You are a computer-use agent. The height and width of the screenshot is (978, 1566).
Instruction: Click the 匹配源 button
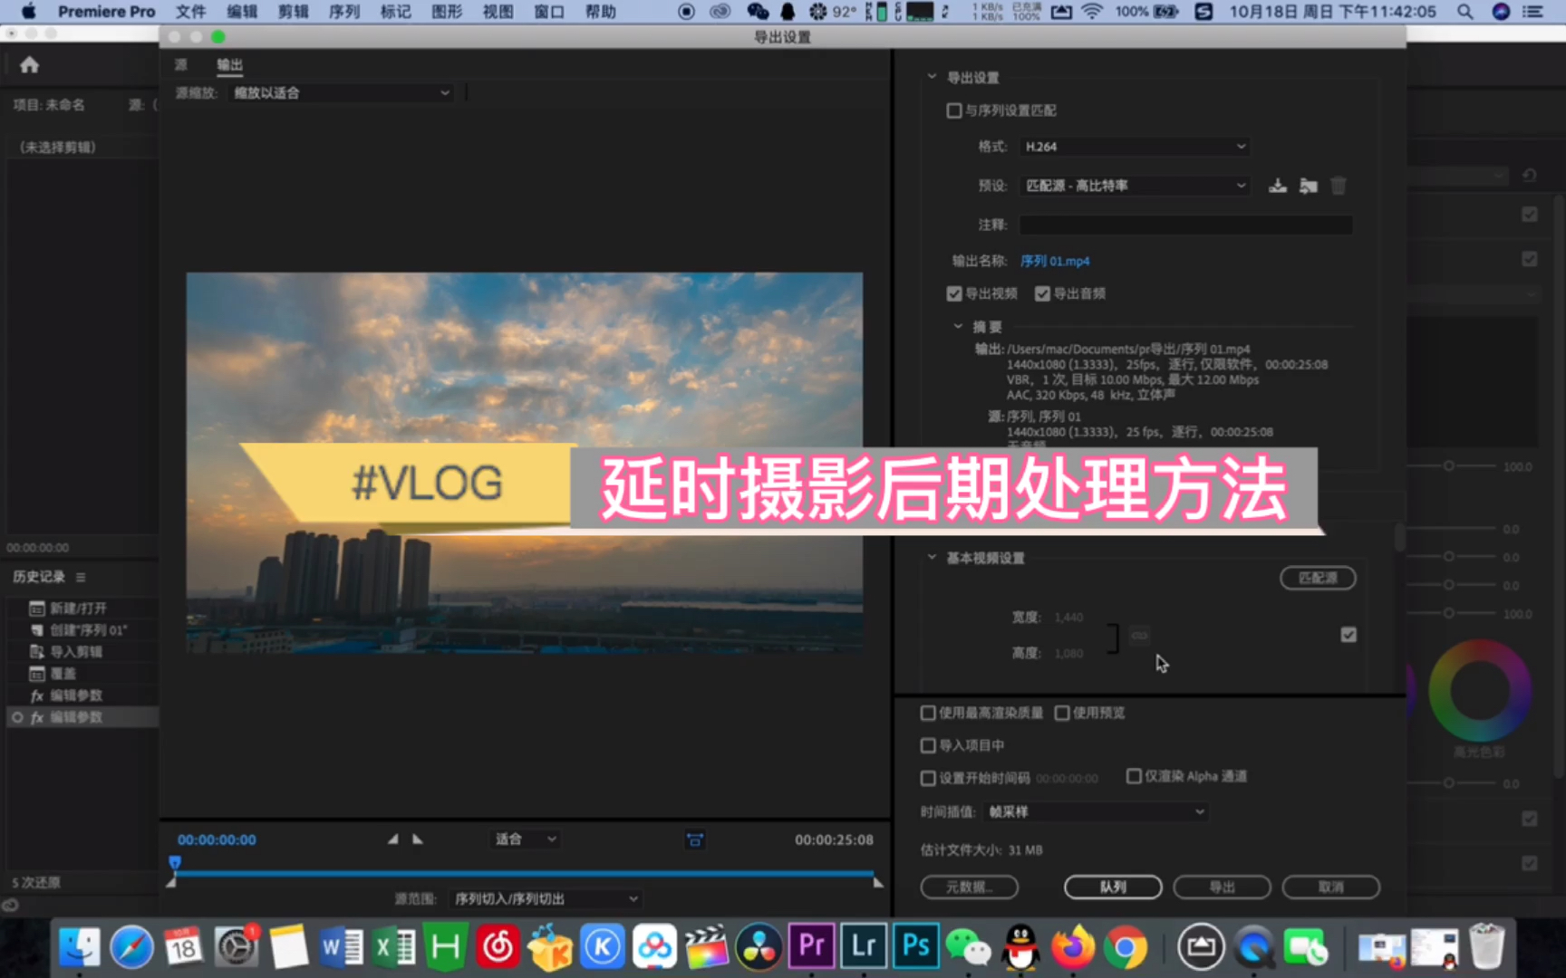click(1318, 578)
